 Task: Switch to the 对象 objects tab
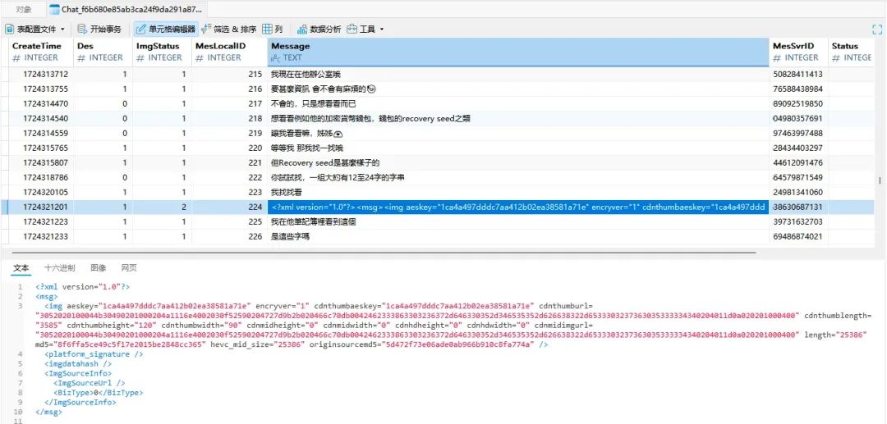tap(24, 10)
